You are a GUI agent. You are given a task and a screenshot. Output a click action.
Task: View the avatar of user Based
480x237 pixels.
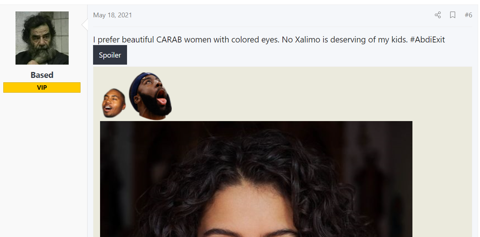coord(42,38)
